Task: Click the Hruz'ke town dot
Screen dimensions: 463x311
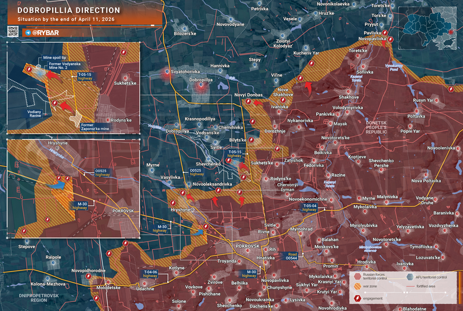Action: [x=316, y=13]
